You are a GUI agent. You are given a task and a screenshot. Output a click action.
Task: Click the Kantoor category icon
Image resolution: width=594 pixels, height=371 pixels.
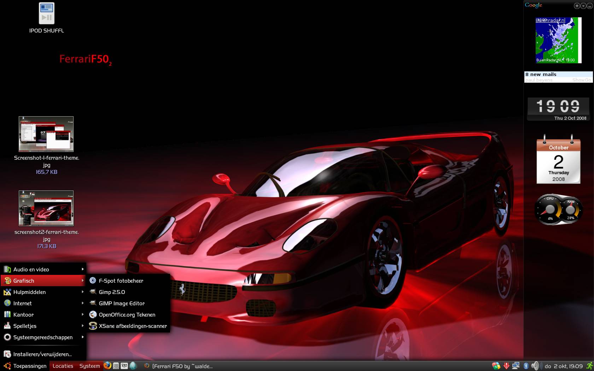click(x=7, y=314)
